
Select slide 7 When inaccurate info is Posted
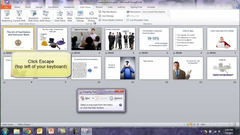click(x=222, y=39)
